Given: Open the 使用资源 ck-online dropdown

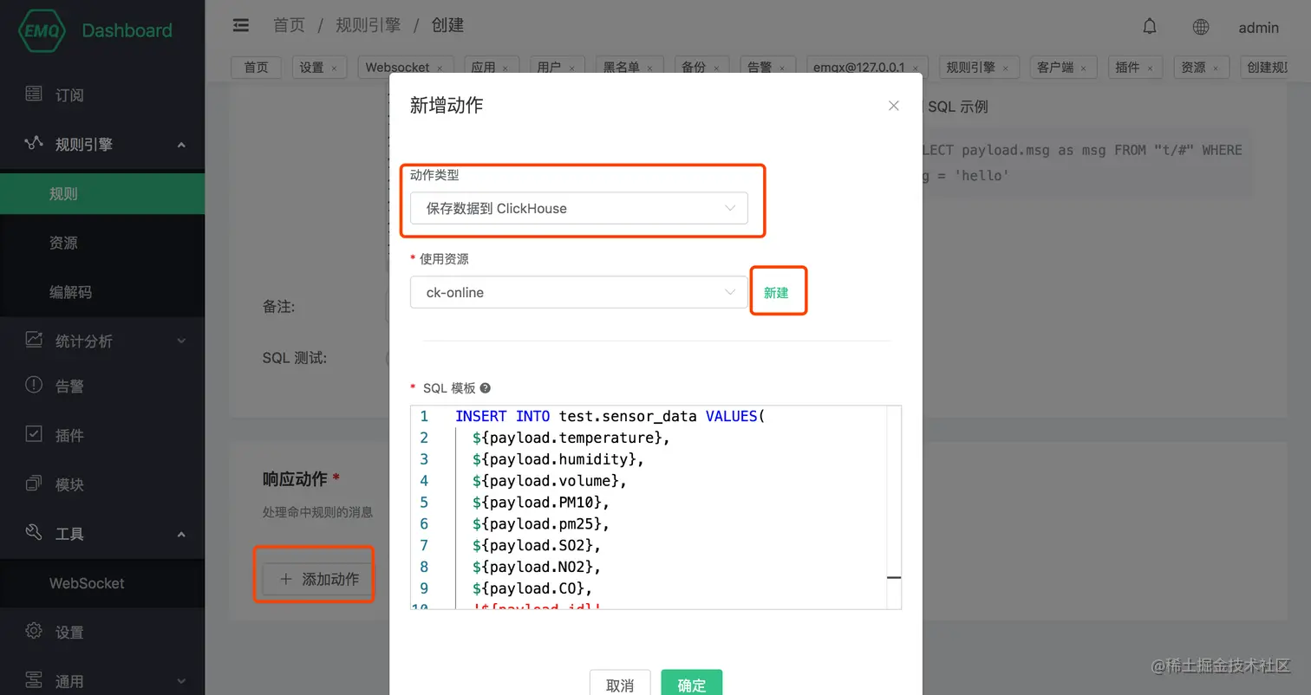Looking at the screenshot, I should pyautogui.click(x=578, y=292).
